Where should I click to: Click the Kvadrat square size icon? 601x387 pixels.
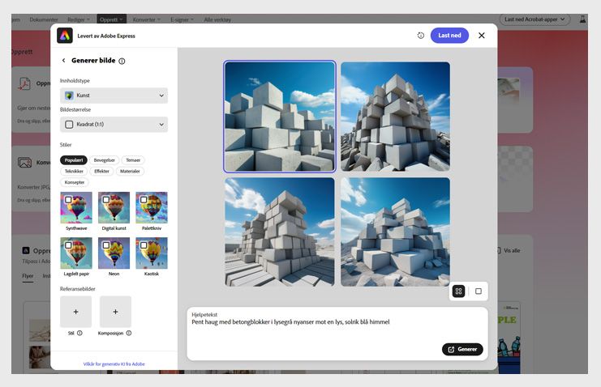click(x=69, y=125)
